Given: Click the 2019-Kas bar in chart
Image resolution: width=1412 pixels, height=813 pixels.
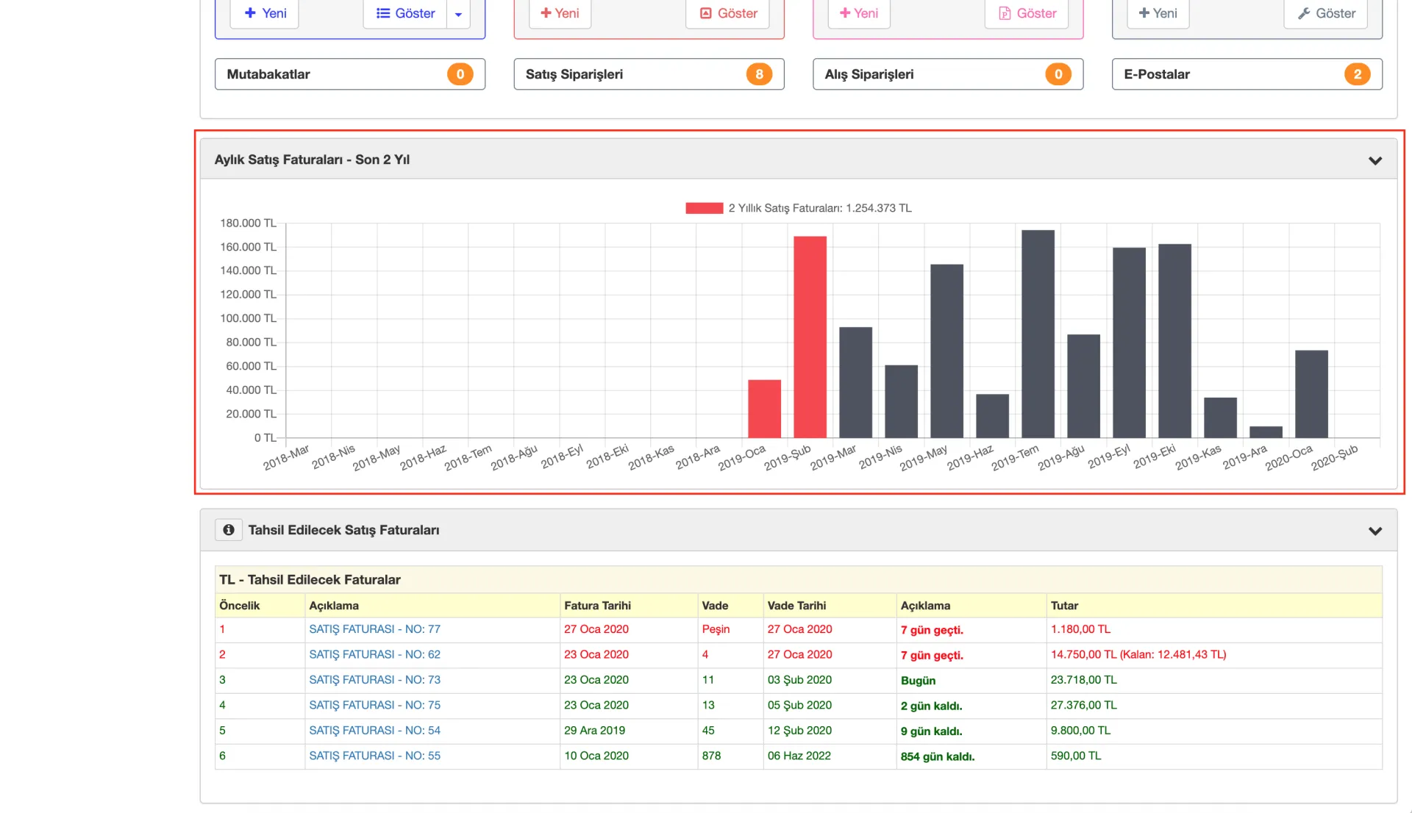Looking at the screenshot, I should (x=1221, y=418).
